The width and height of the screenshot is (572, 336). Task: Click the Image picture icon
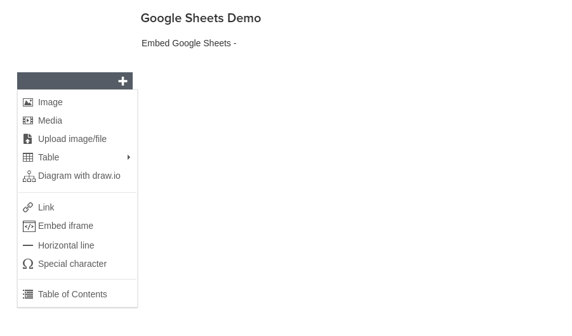tap(28, 103)
